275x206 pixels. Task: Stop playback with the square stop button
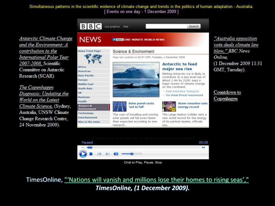pos(91,154)
